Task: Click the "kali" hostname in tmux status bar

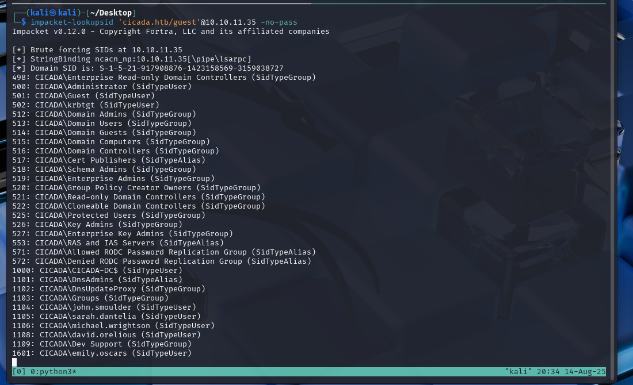Action: 518,372
